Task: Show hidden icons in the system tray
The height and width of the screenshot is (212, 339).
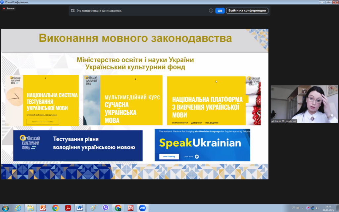Action: point(303,208)
